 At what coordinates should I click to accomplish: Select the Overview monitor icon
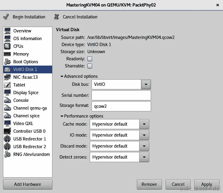(7, 31)
